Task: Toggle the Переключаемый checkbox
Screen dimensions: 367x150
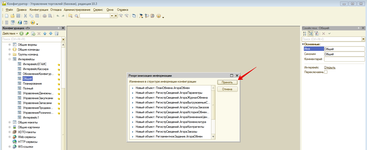Action: click(326, 72)
